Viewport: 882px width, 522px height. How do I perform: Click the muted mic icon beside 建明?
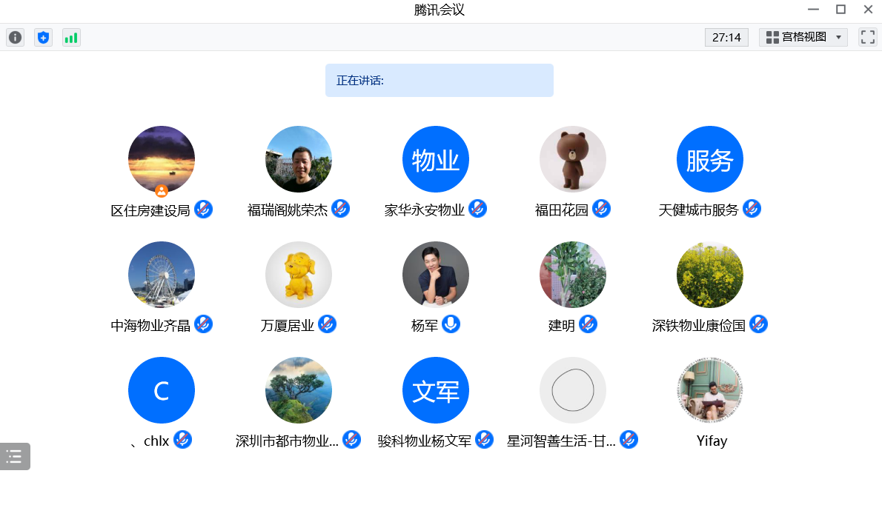pos(588,324)
